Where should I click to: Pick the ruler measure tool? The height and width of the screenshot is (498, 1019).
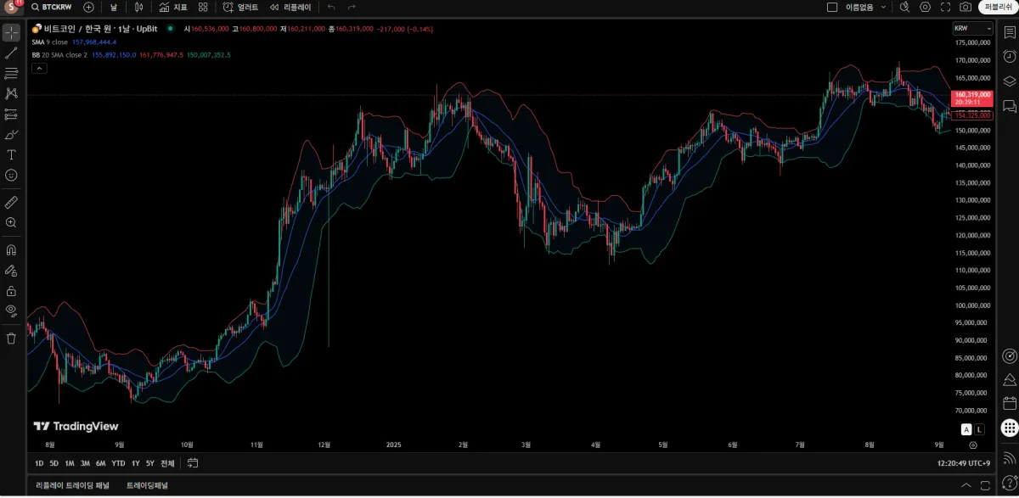[11, 202]
